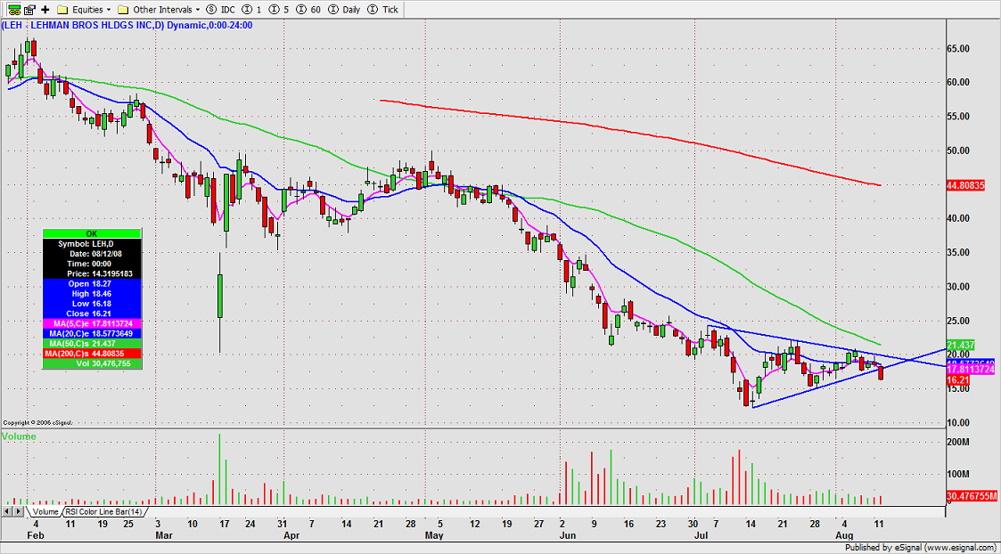
Task: Click the 17.8113724 magenta price label
Action: [x=972, y=371]
